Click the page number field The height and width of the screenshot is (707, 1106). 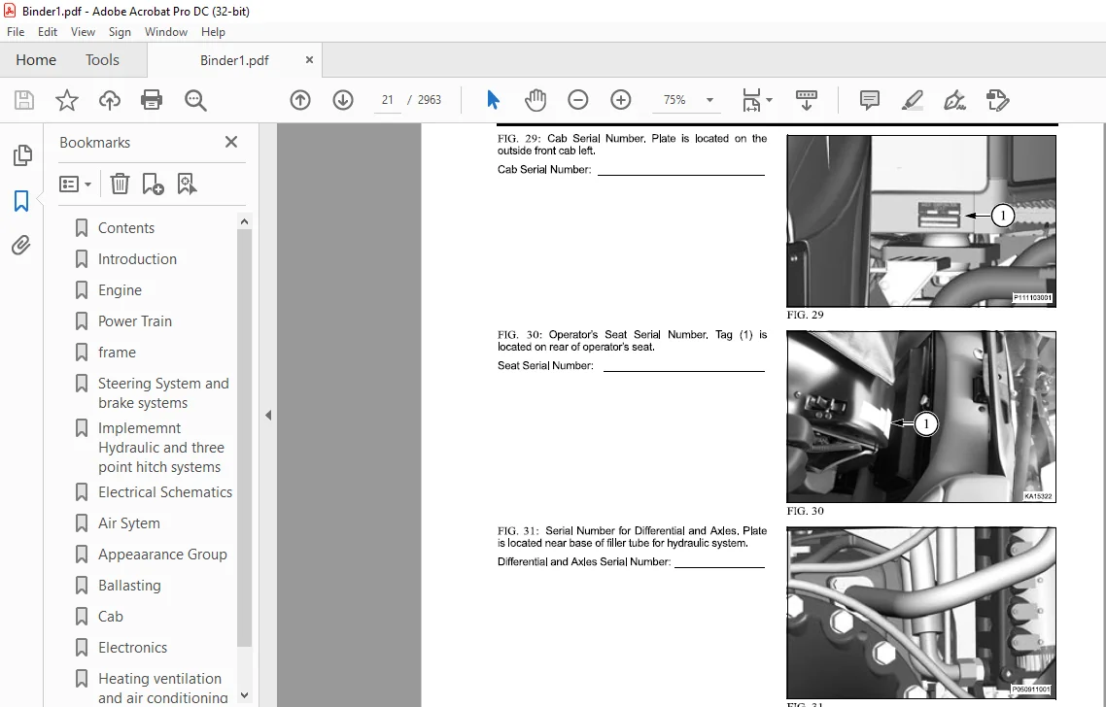(x=387, y=100)
